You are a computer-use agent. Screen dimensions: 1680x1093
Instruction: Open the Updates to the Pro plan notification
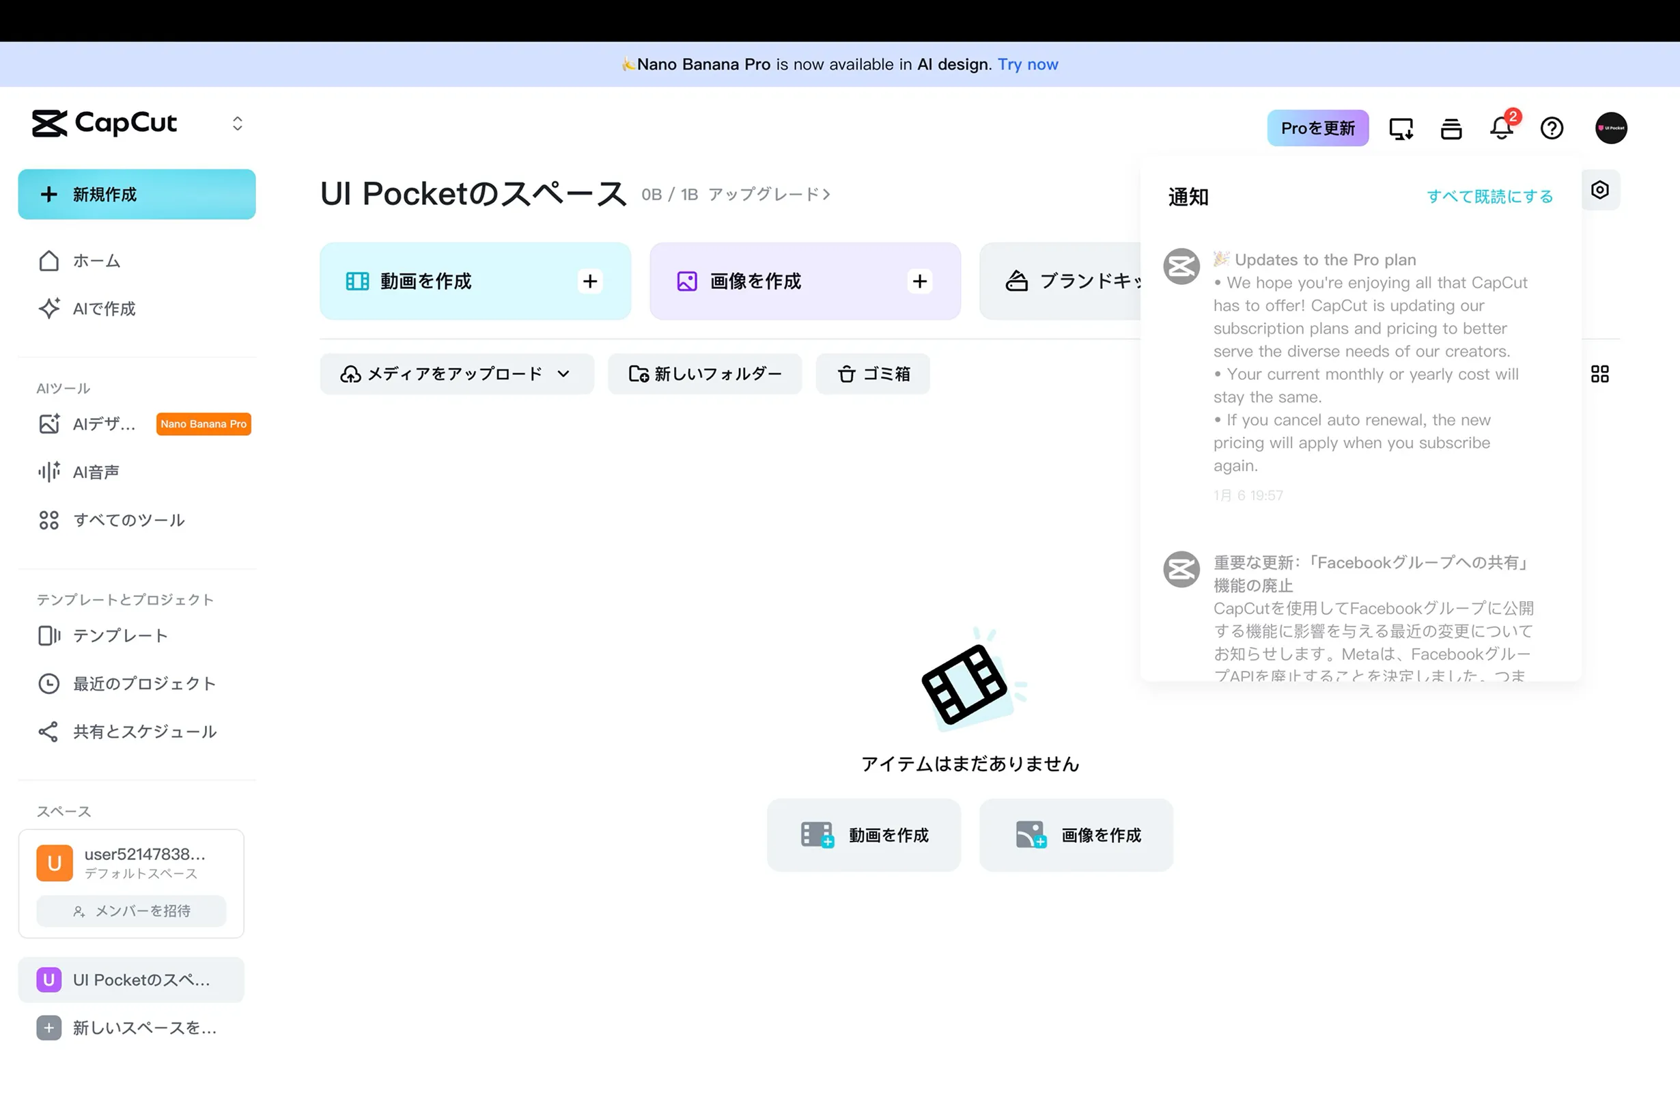coord(1360,376)
